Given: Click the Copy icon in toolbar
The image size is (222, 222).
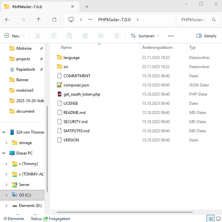Looking at the screenshot, I should point(54,36).
